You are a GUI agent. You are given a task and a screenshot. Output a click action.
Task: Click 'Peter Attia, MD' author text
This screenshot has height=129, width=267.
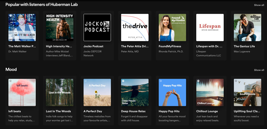coord(130,51)
